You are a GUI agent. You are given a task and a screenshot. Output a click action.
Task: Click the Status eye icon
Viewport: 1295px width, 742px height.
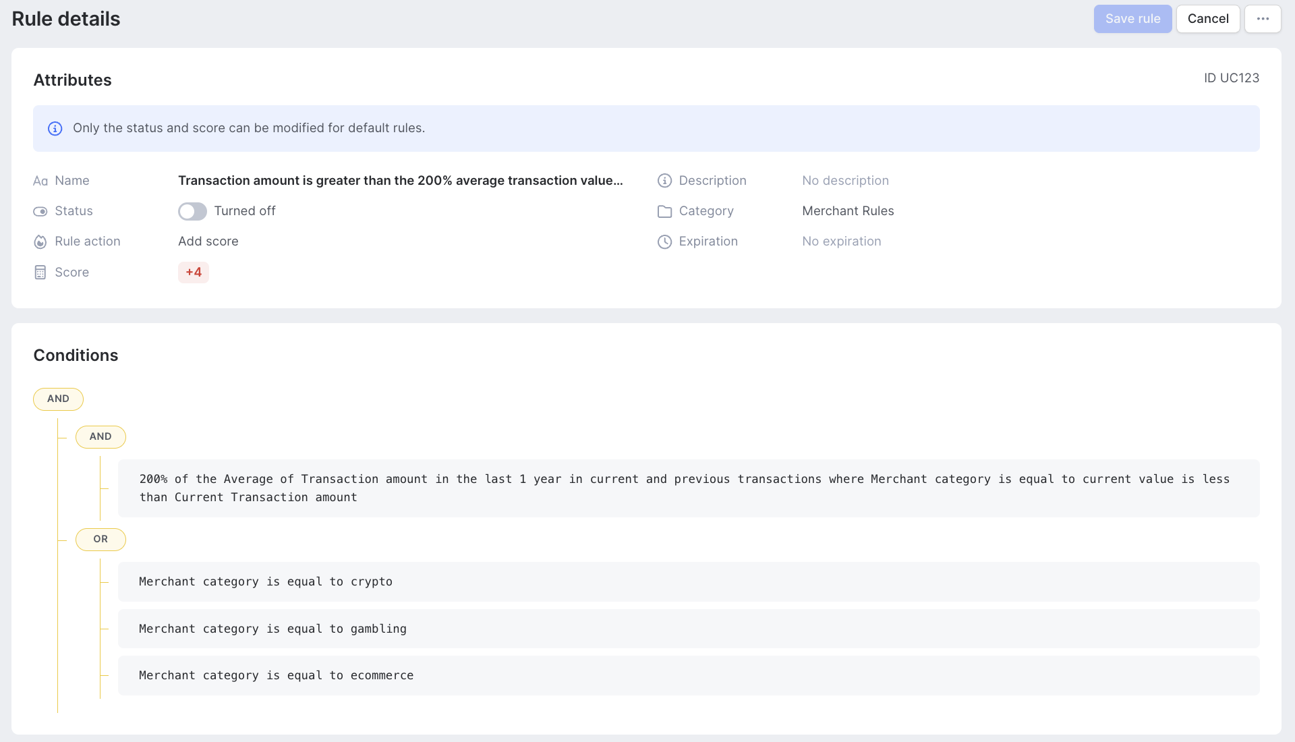pyautogui.click(x=40, y=211)
